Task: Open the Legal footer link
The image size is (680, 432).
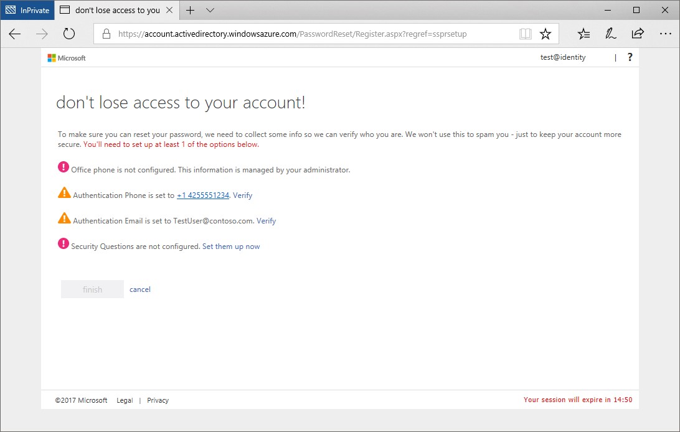Action: [125, 400]
